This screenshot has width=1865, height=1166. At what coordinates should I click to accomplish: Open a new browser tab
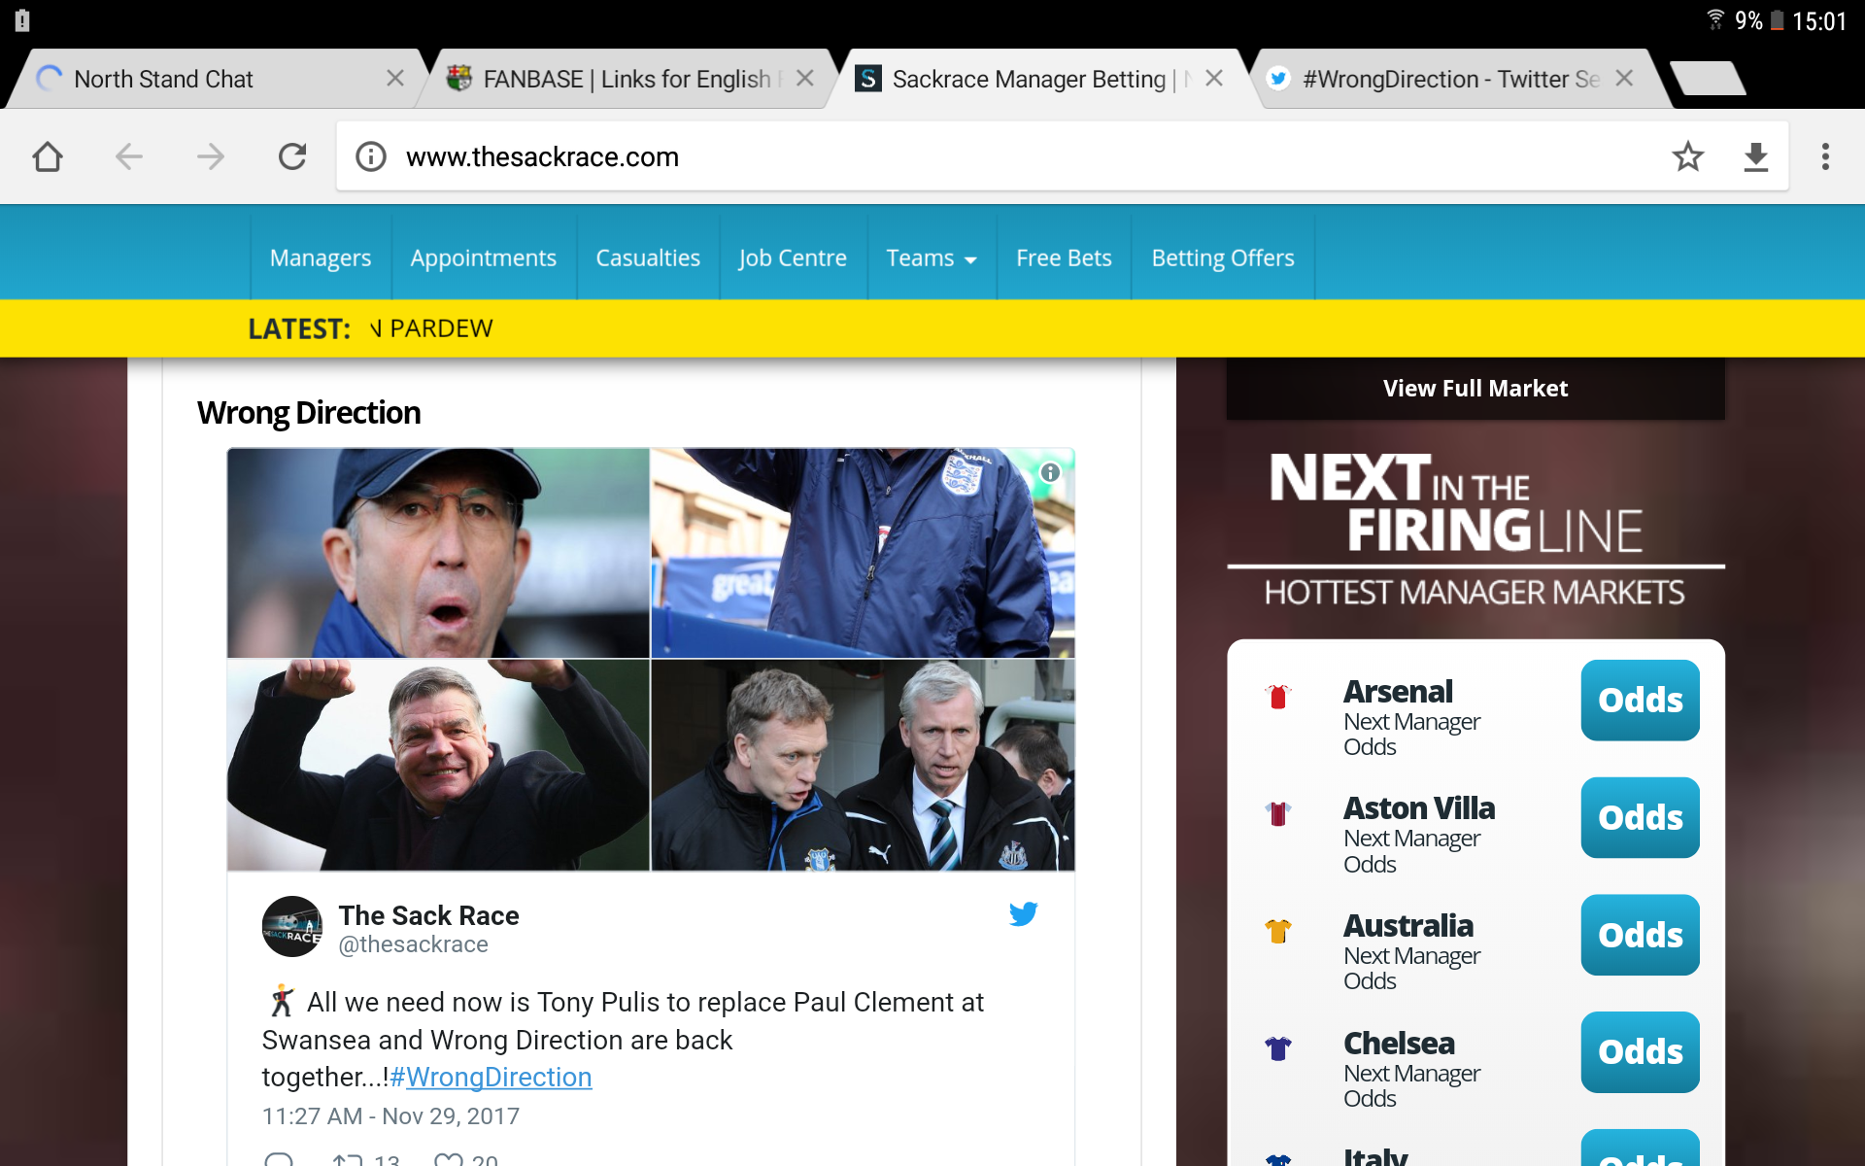(x=1709, y=79)
